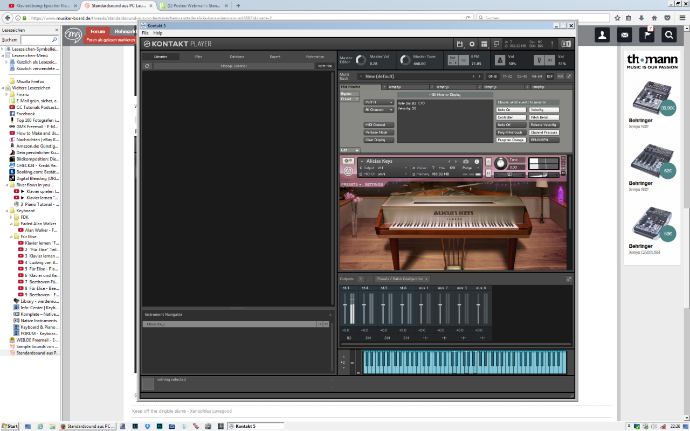Click the Clear Display button
Screen dimensions: 690x431
pos(379,140)
